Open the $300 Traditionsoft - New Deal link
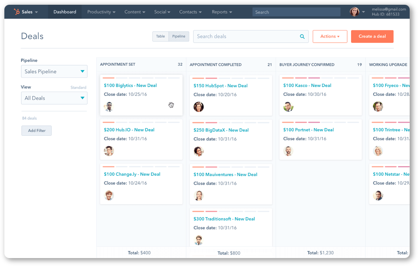 coord(224,219)
